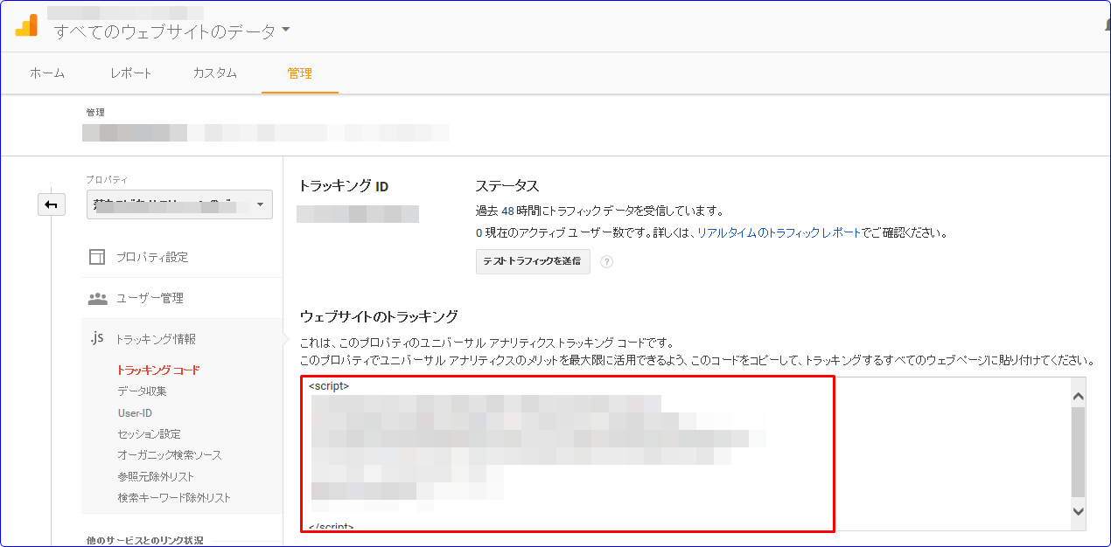Open ユーザー管理 in the sidebar
This screenshot has width=1111, height=547.
click(150, 298)
